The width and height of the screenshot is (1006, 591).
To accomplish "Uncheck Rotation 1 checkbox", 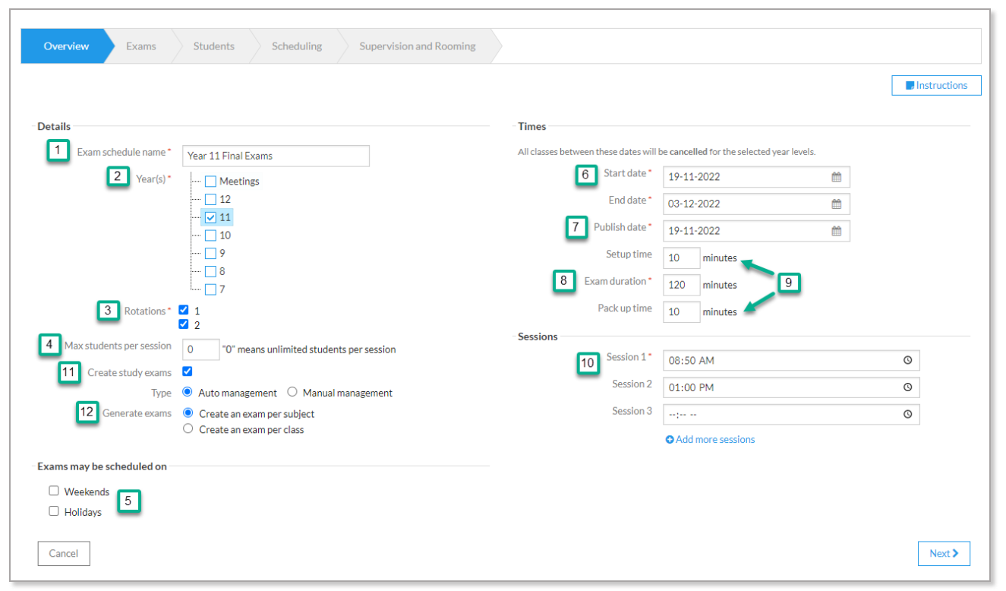I will tap(184, 311).
